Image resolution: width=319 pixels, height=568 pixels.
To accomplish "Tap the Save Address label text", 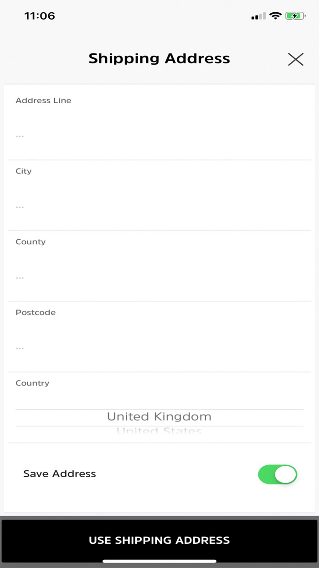I will (x=60, y=474).
